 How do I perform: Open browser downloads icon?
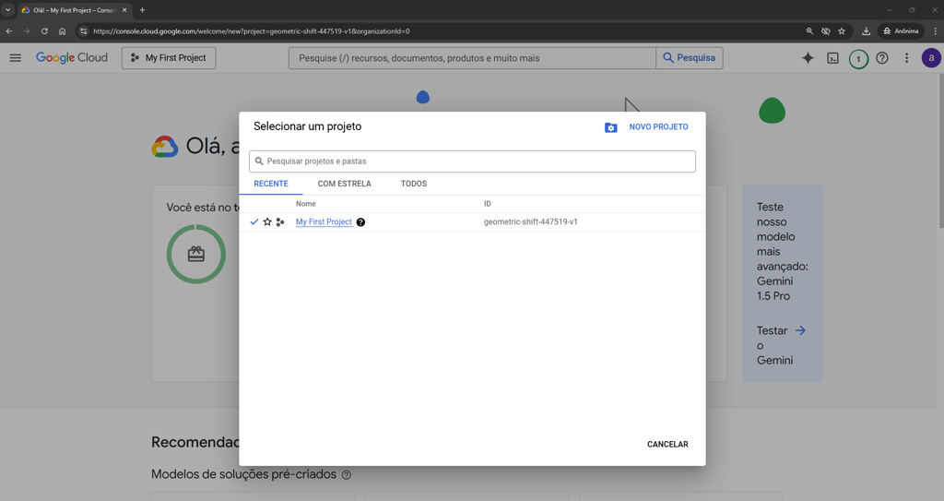(867, 31)
